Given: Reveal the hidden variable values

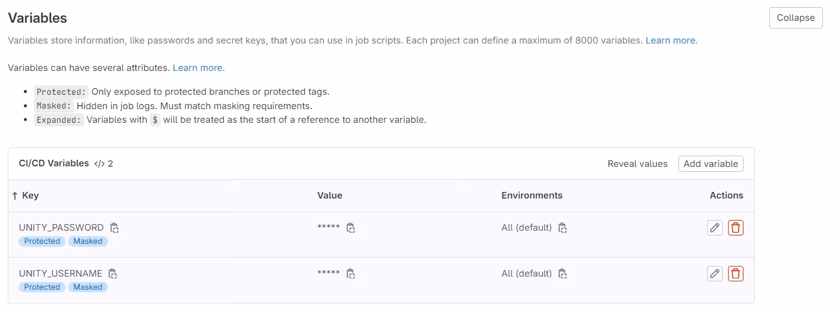Looking at the screenshot, I should (x=637, y=164).
